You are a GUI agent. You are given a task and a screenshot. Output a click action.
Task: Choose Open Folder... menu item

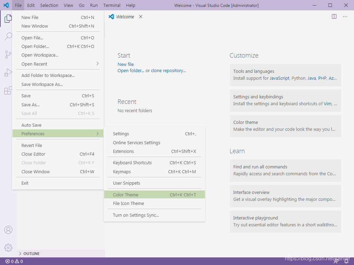[x=58, y=46]
